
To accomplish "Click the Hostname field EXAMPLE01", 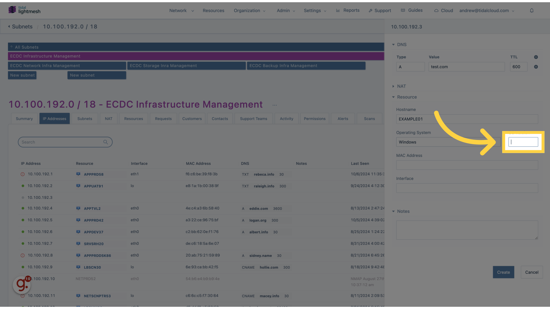I will pos(467,119).
